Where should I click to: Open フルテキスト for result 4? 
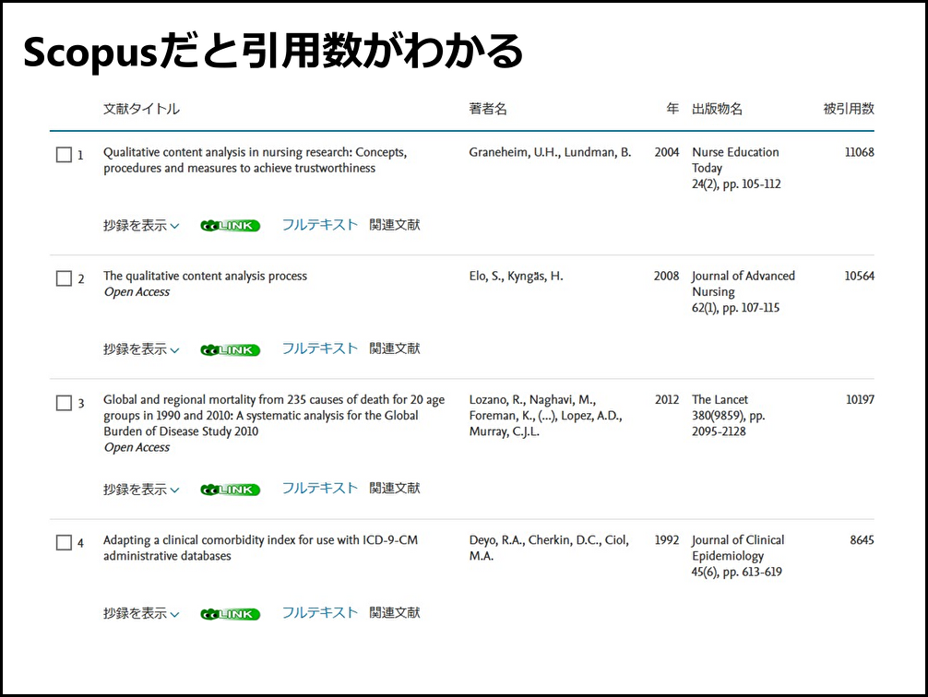click(319, 612)
